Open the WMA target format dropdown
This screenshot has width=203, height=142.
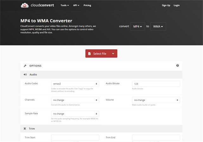158,27
